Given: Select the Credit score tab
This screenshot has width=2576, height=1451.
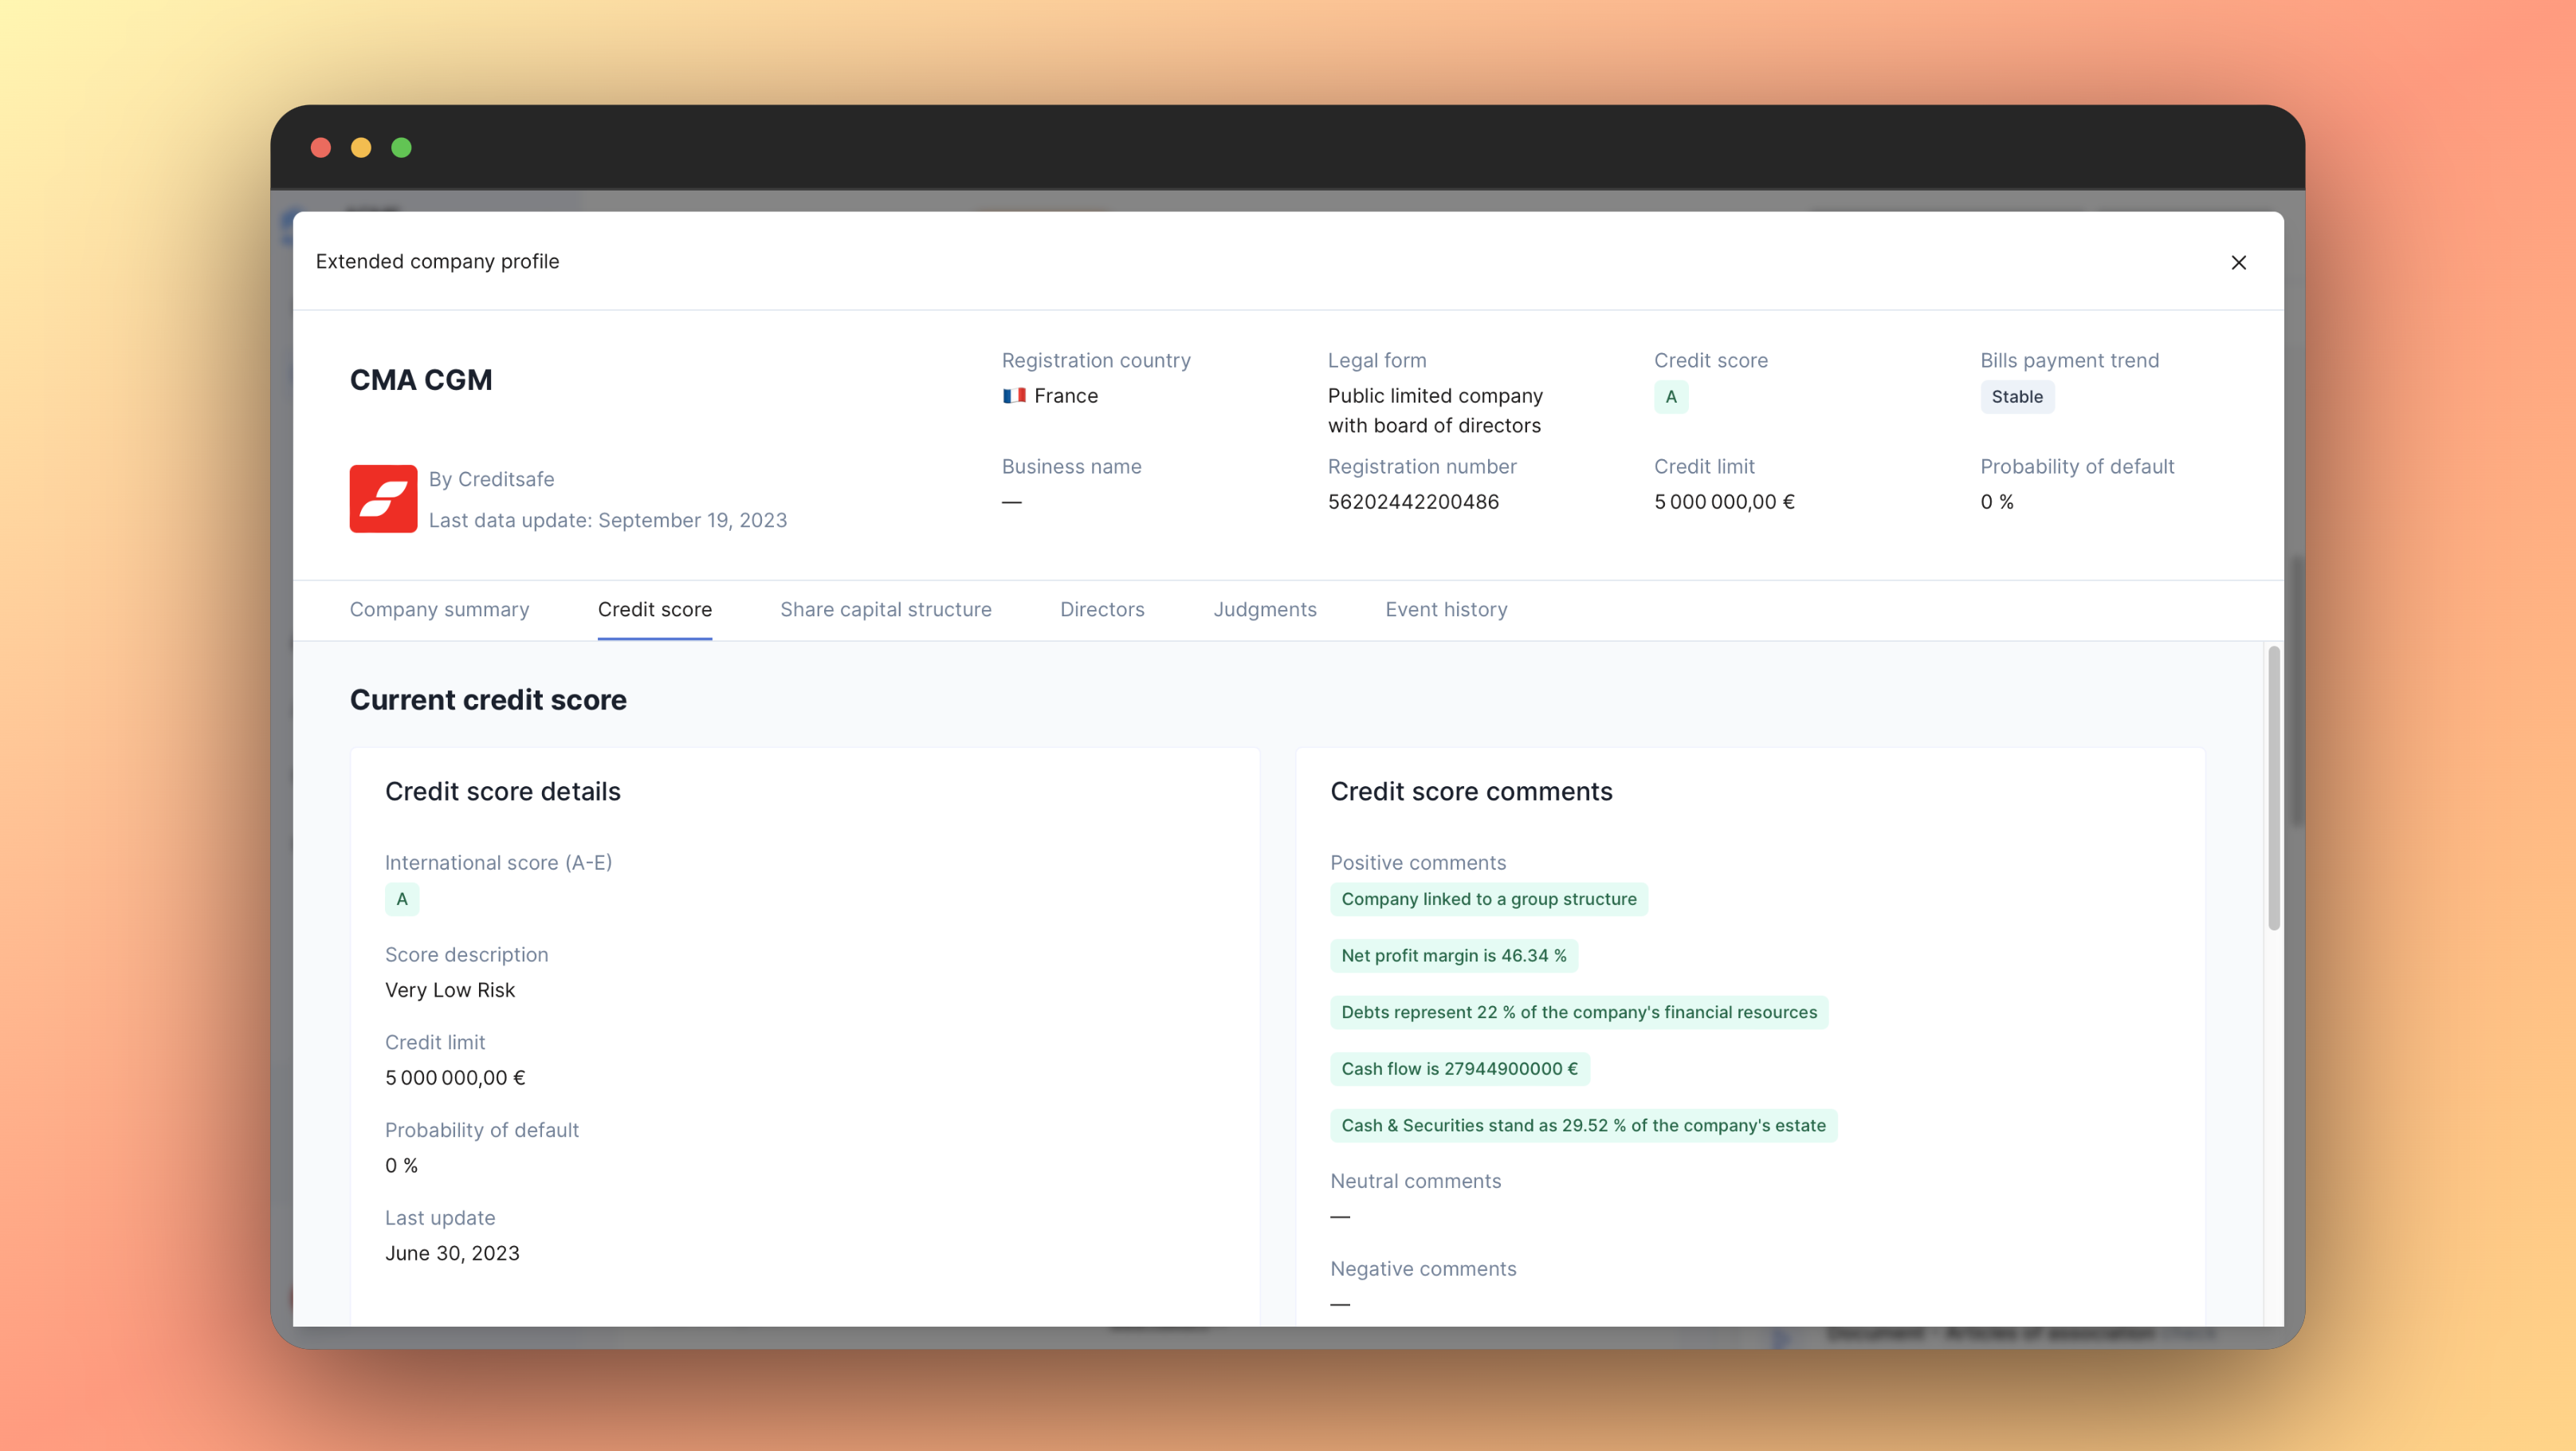Looking at the screenshot, I should (654, 609).
